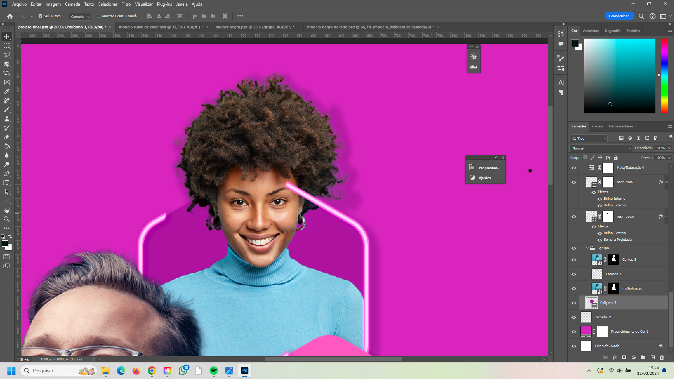Select the Rectangular Marquee tool

click(x=7, y=46)
